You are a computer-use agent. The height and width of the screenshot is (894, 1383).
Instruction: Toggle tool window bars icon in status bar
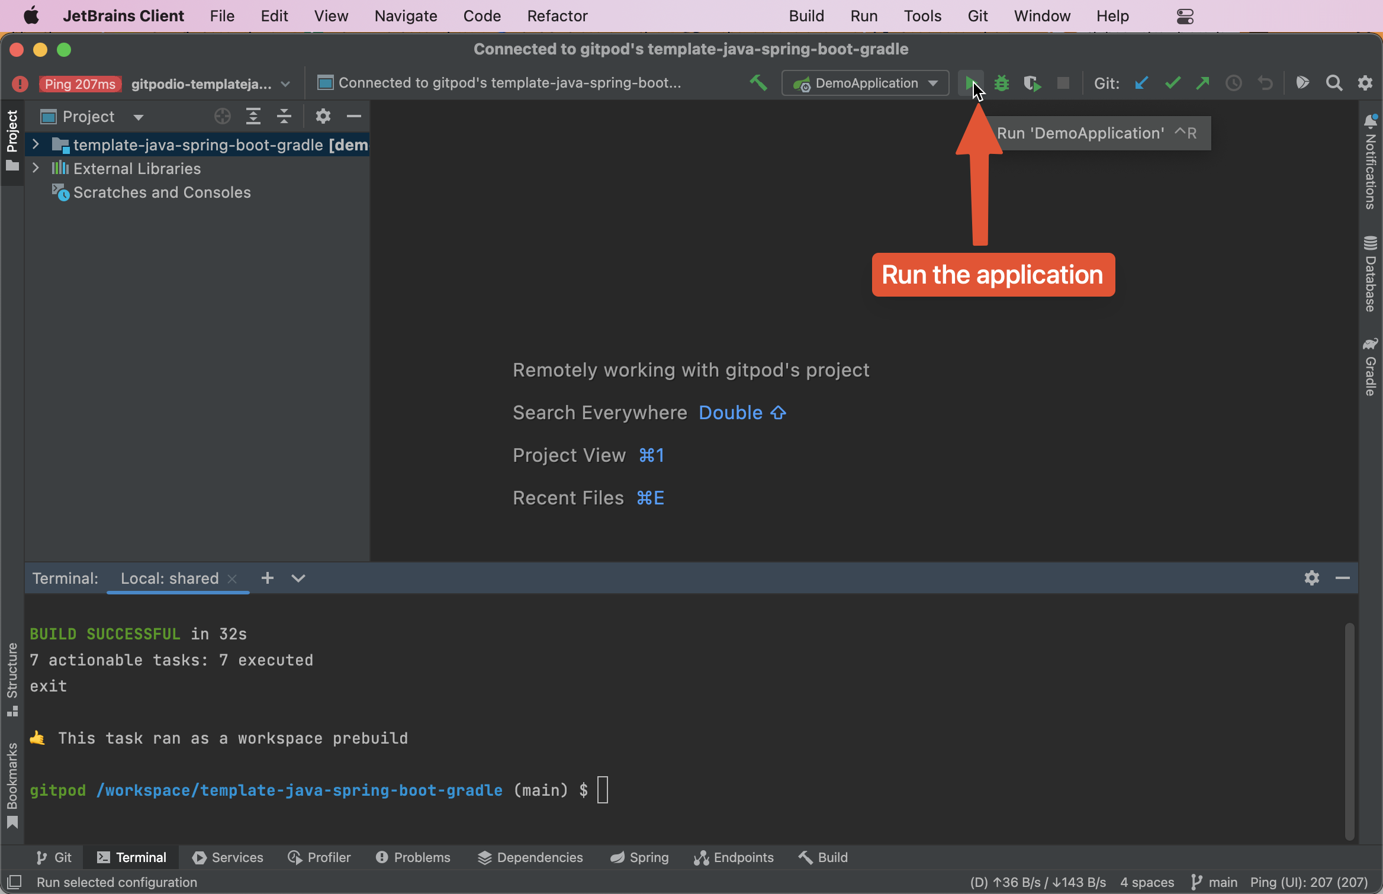coord(14,882)
